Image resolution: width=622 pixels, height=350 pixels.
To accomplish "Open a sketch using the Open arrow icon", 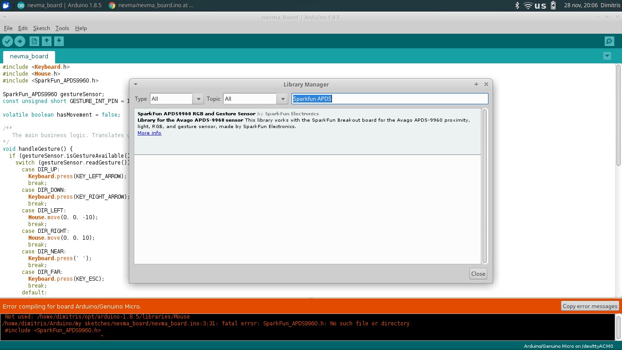I will coord(46,41).
